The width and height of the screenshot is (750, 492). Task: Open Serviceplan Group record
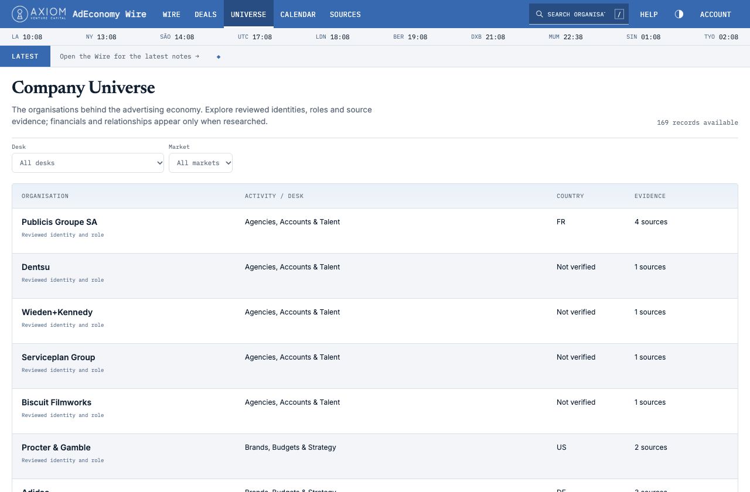click(x=58, y=357)
